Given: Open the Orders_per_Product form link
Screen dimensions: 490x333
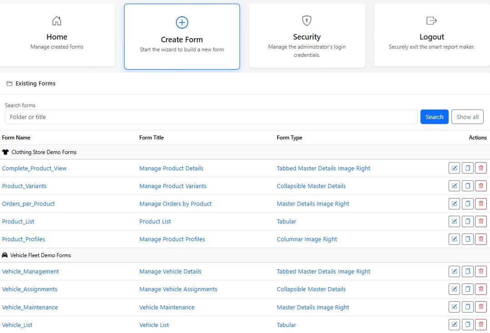Looking at the screenshot, I should click(x=28, y=204).
